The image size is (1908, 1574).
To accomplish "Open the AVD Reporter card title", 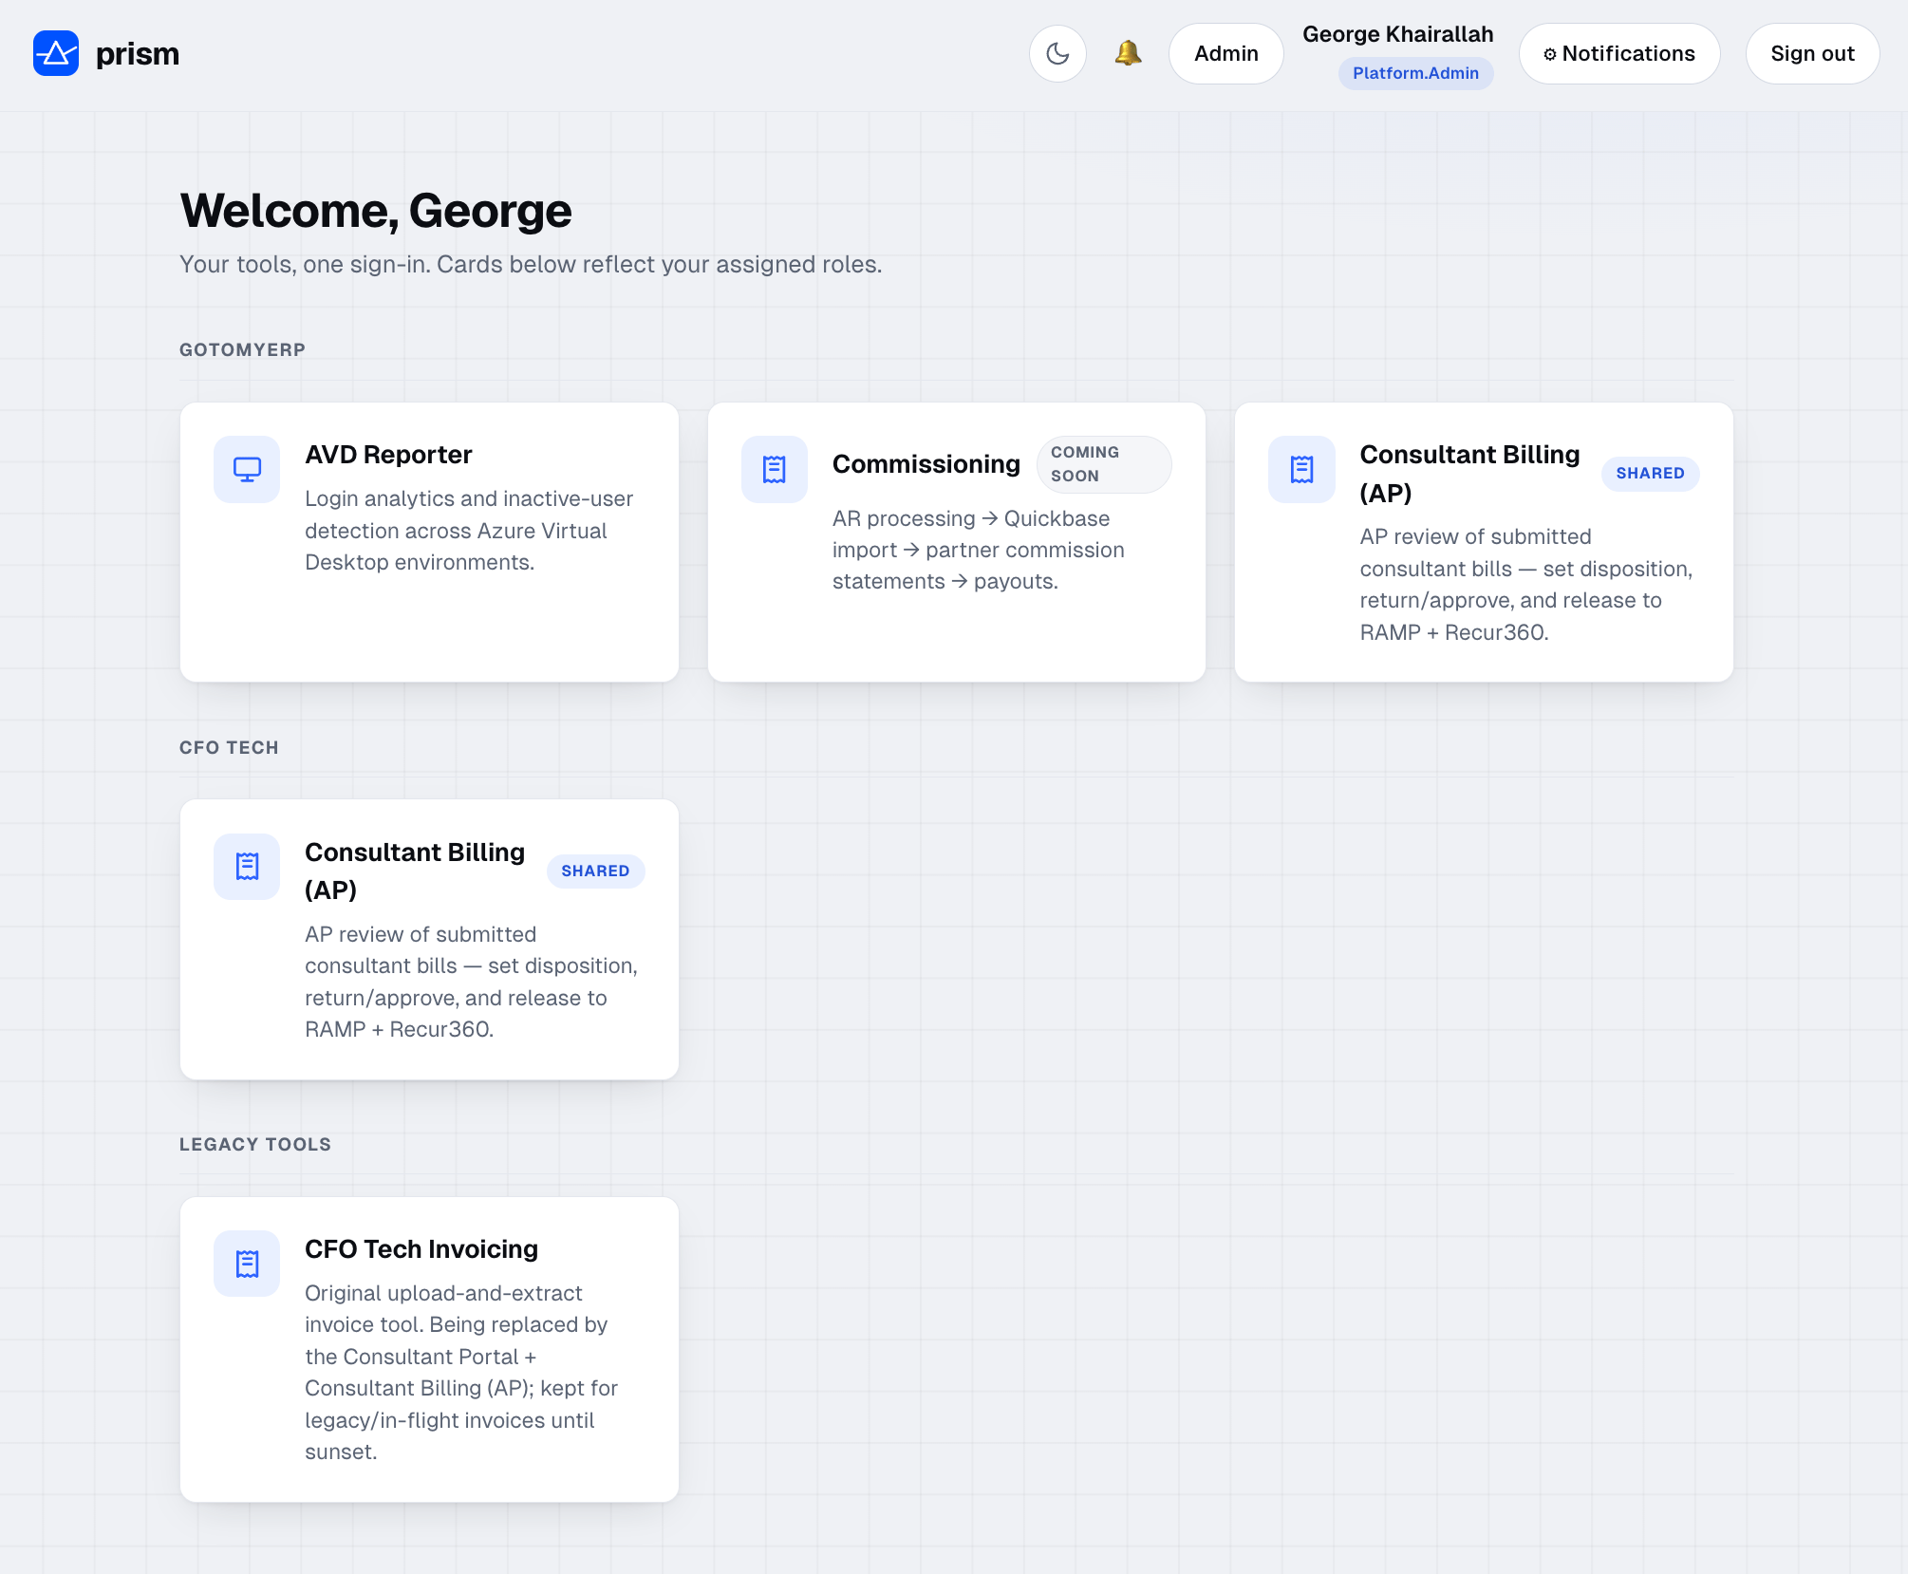I will click(388, 455).
